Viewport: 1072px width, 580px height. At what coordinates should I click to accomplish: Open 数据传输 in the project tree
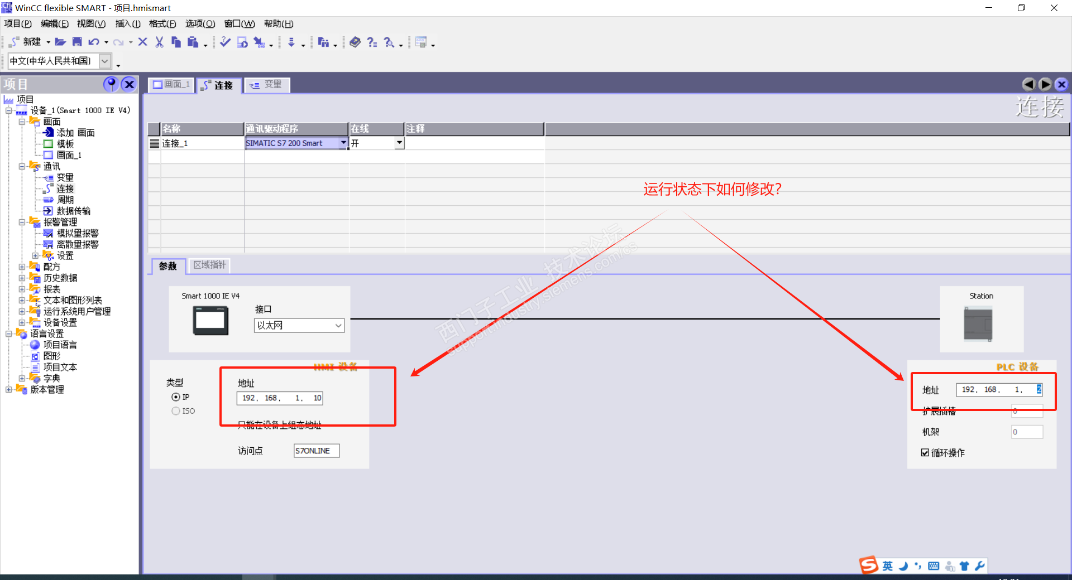pos(73,211)
